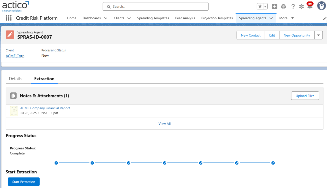Open the Trailhead guidance icon
327x188 pixels.
(x=283, y=6)
